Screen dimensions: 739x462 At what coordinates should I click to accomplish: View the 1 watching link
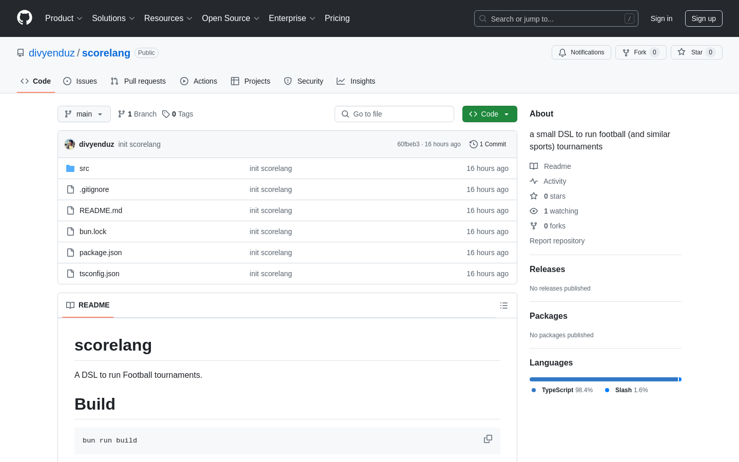coord(554,211)
